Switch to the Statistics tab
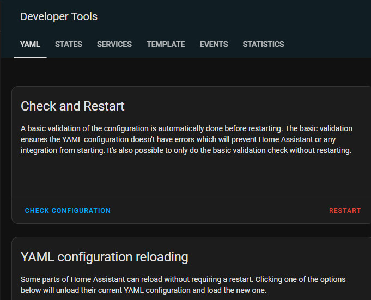Image resolution: width=371 pixels, height=300 pixels. [x=263, y=44]
